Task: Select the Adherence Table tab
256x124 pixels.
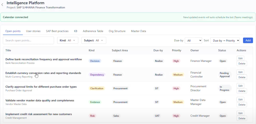Action: point(93,31)
